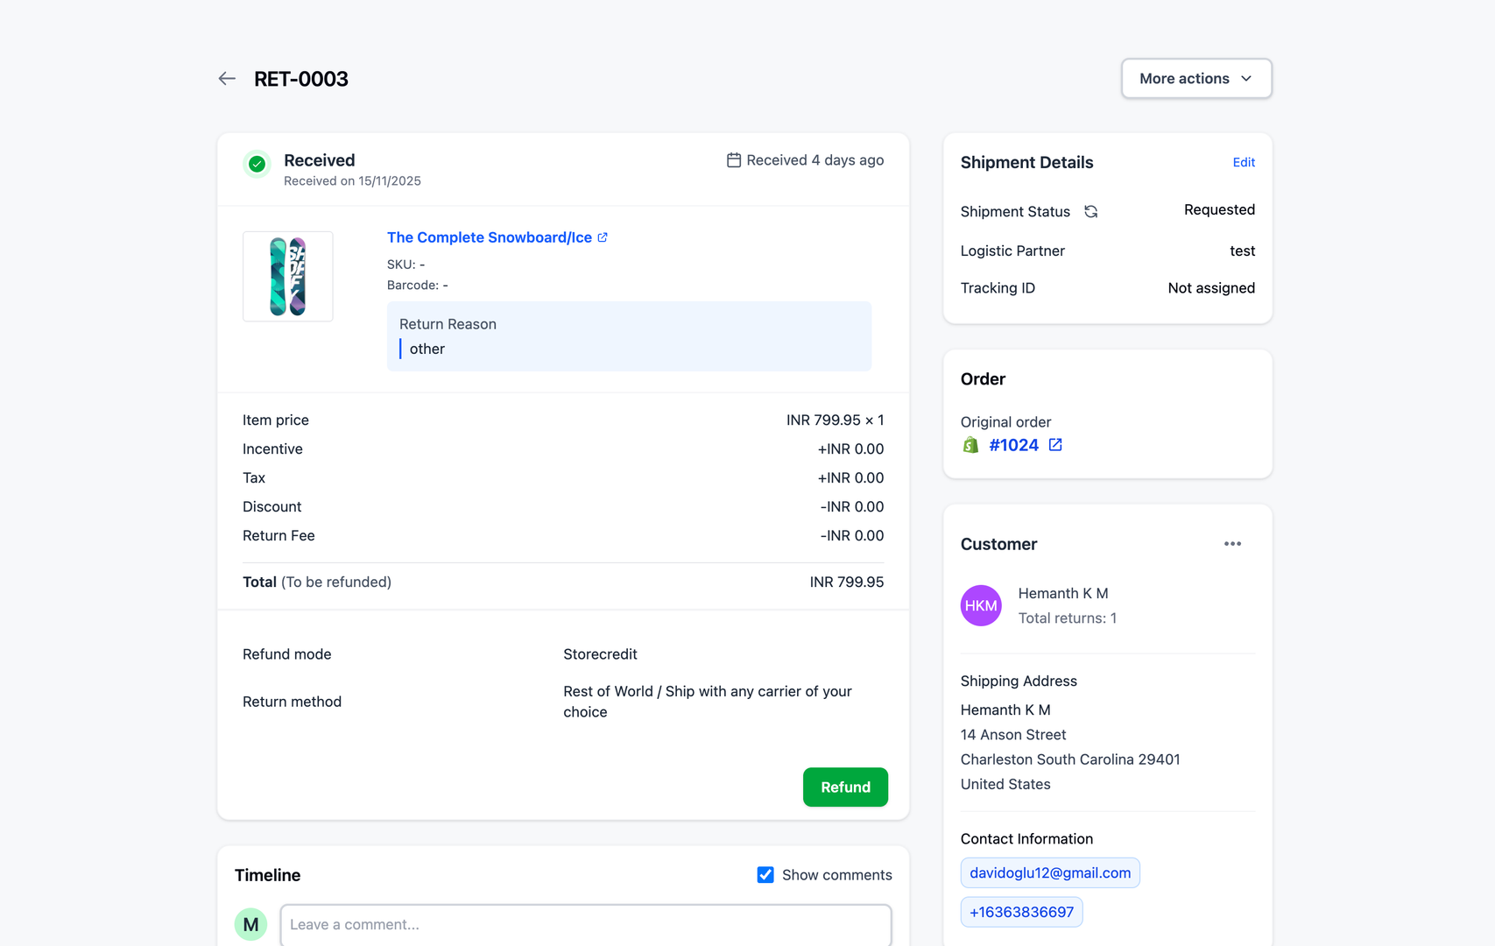Click the green Received status checkmark
1495x946 pixels.
point(256,164)
